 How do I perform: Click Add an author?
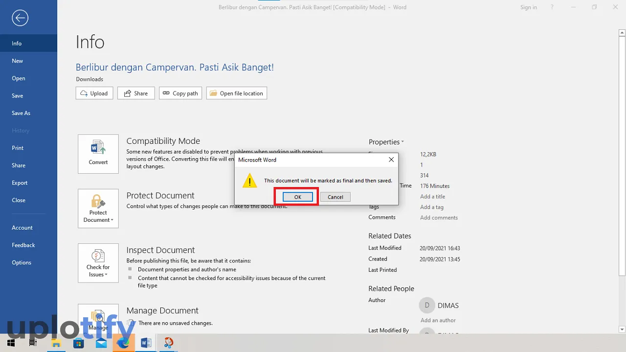[438, 320]
